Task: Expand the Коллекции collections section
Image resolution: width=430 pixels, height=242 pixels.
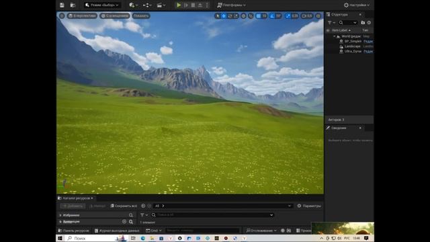Action: coord(60,222)
